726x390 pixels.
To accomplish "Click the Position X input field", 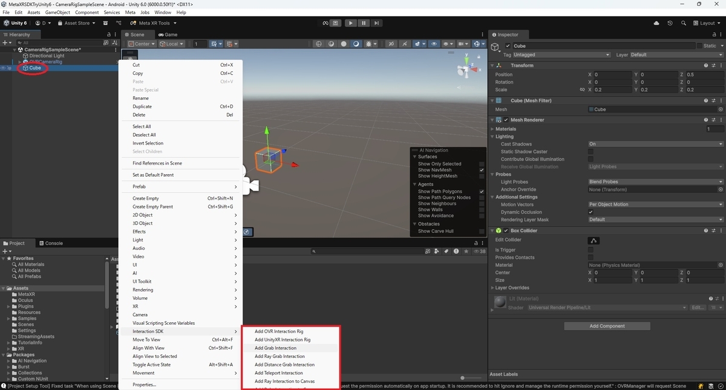I will (612, 74).
